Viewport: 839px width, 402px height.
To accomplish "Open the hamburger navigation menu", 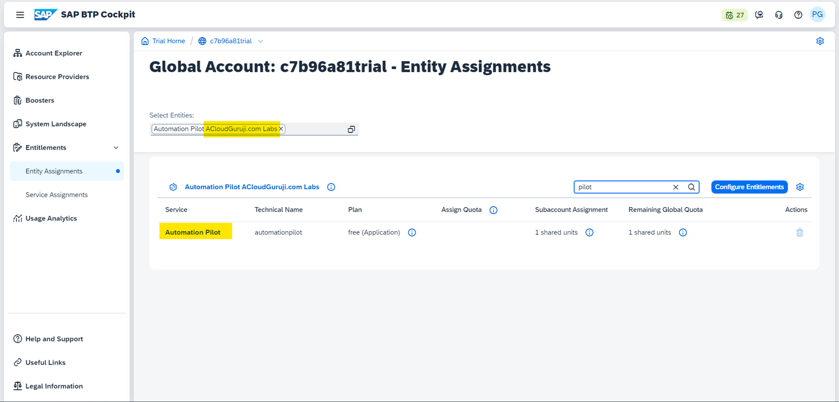I will (20, 15).
